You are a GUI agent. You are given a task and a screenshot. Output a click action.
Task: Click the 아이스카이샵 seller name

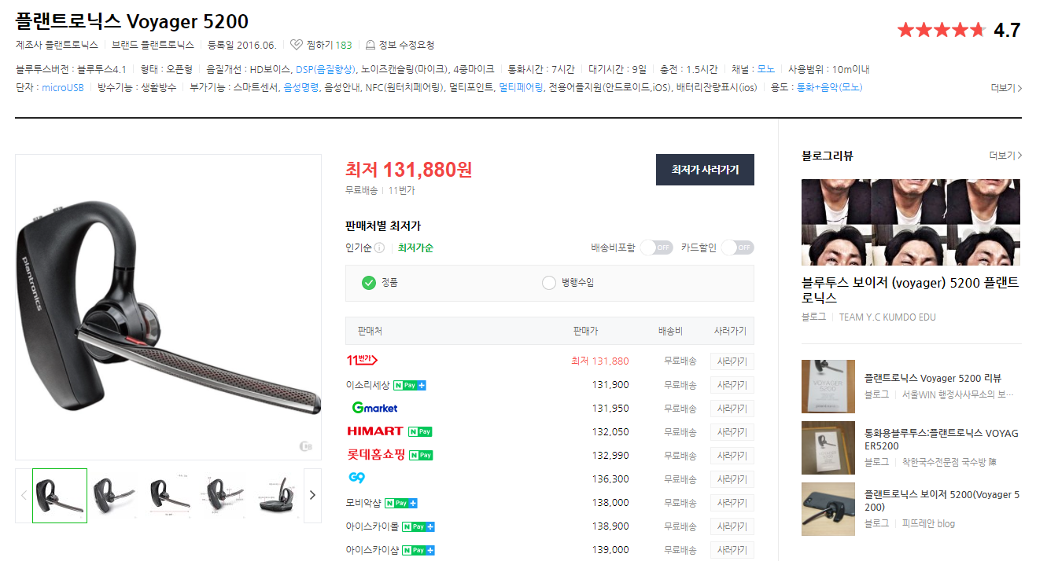pyautogui.click(x=372, y=550)
